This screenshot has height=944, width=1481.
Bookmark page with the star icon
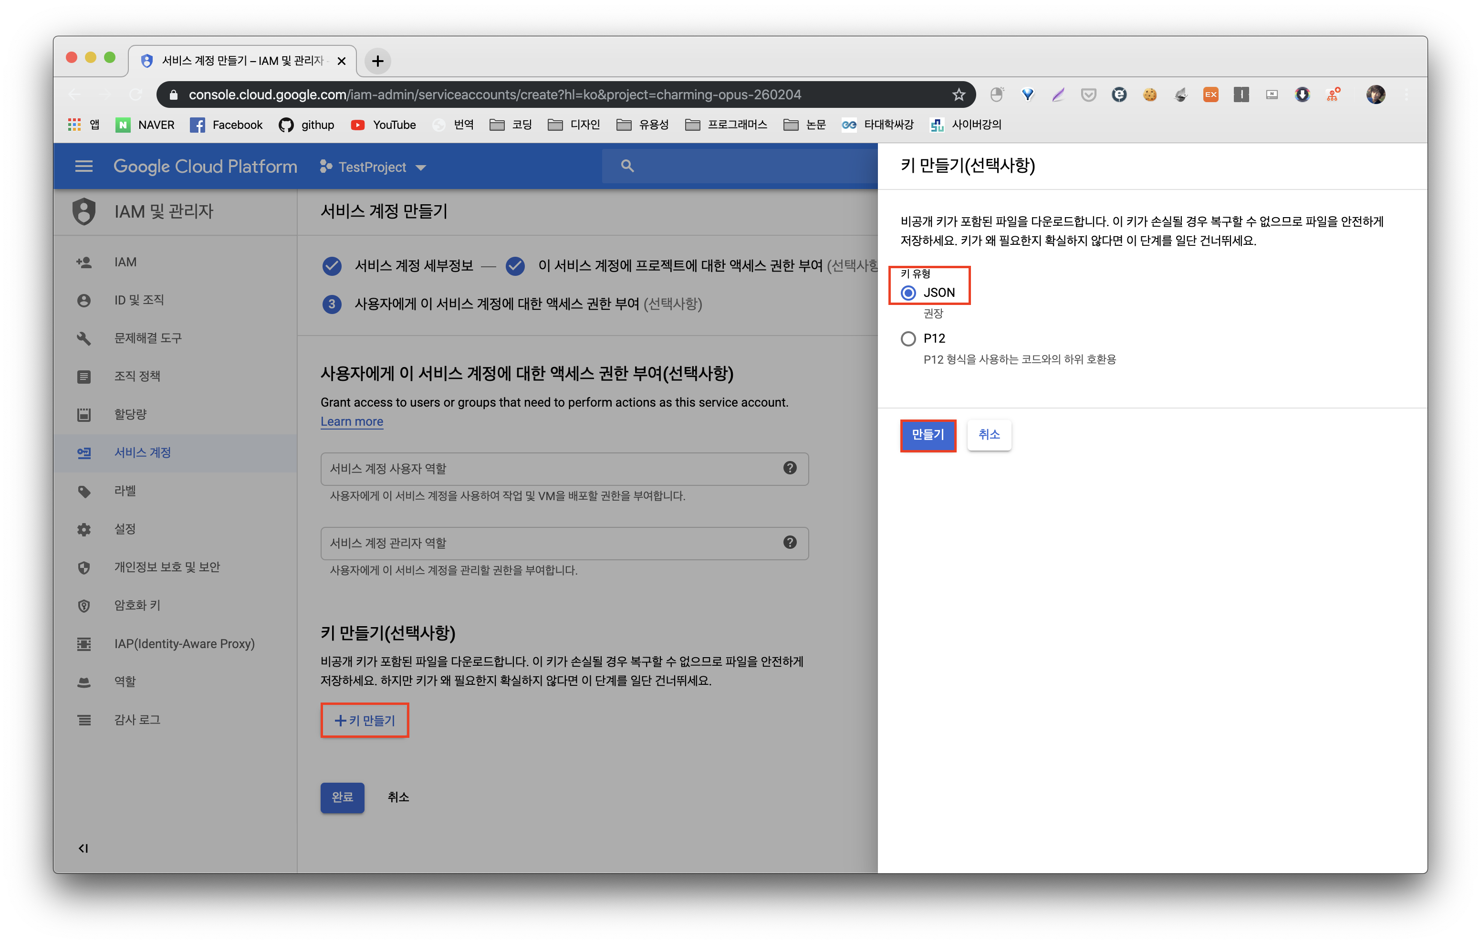tap(958, 95)
